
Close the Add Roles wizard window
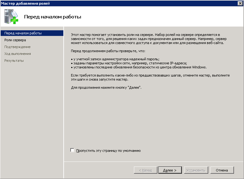pyautogui.click(x=240, y=3)
